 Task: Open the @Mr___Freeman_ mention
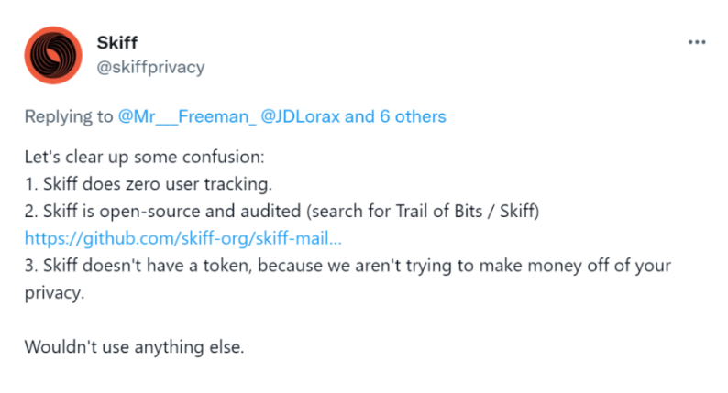[187, 116]
